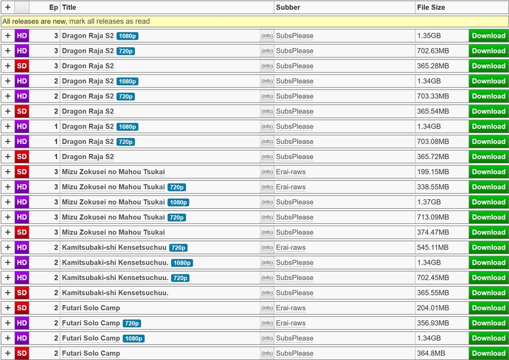Download Dragon Raja S2 365.54MB release
This screenshot has height=360, width=509.
pyautogui.click(x=489, y=112)
